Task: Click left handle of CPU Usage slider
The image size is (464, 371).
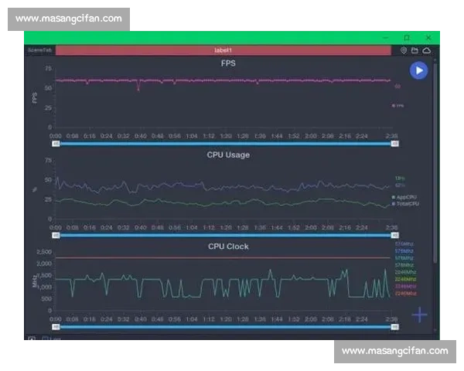Action: (56, 235)
